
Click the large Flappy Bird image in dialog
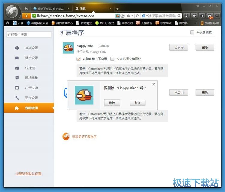84,95
